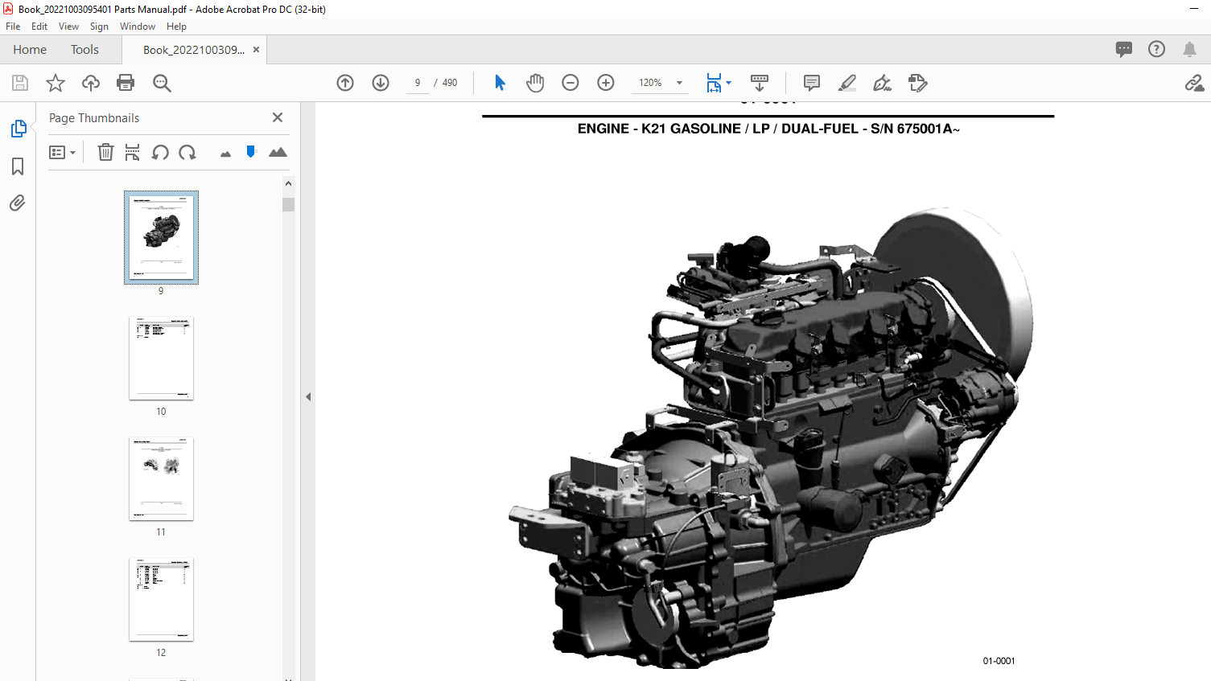
Task: Expand the fit page options arrow
Action: click(x=729, y=83)
